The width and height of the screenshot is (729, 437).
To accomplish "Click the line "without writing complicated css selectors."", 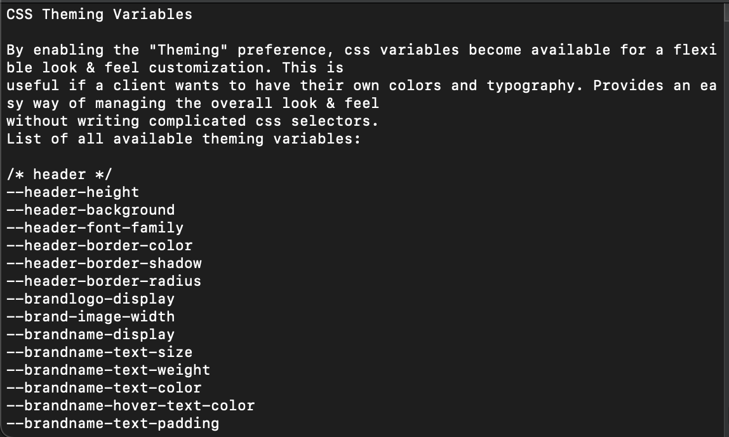I will 192,121.
